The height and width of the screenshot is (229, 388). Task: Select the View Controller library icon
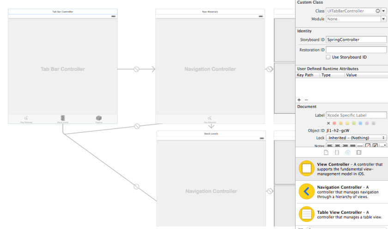click(306, 168)
